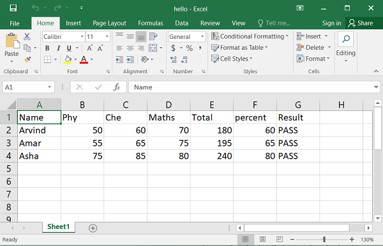Open the font color dropdown arrow
383x246 pixels.
(x=92, y=59)
